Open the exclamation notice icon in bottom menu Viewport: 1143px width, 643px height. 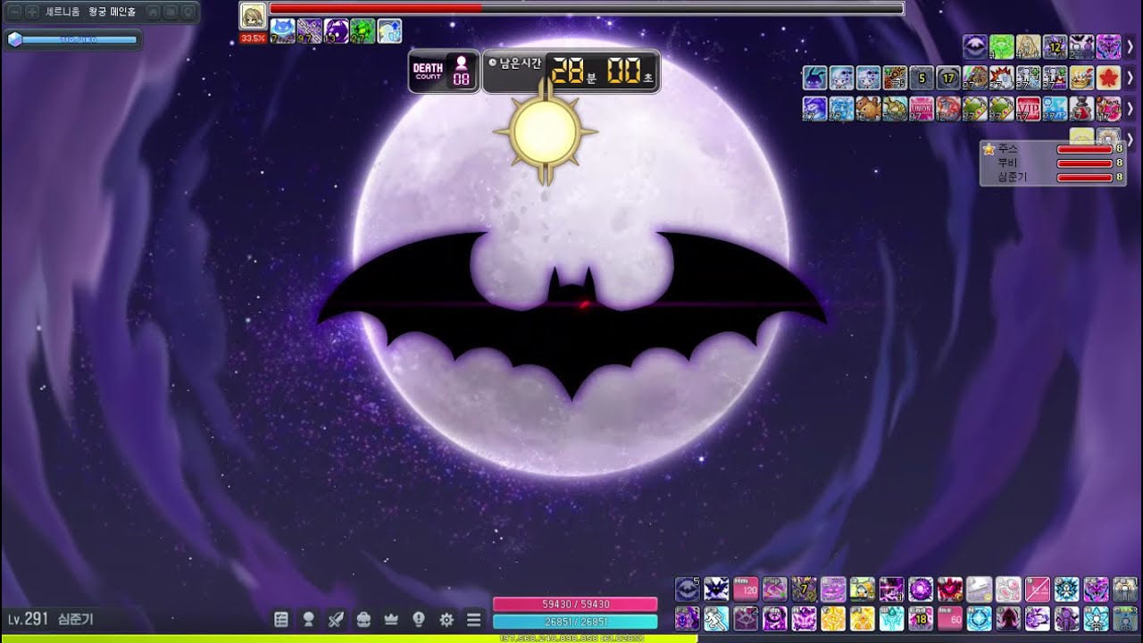click(419, 619)
